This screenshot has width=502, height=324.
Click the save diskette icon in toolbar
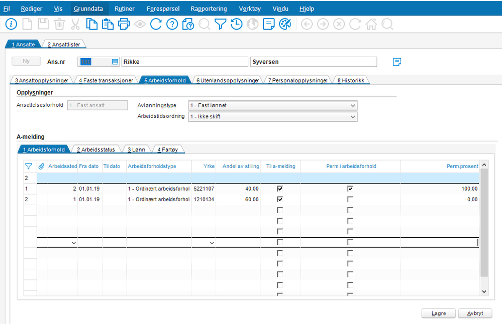[x=44, y=24]
